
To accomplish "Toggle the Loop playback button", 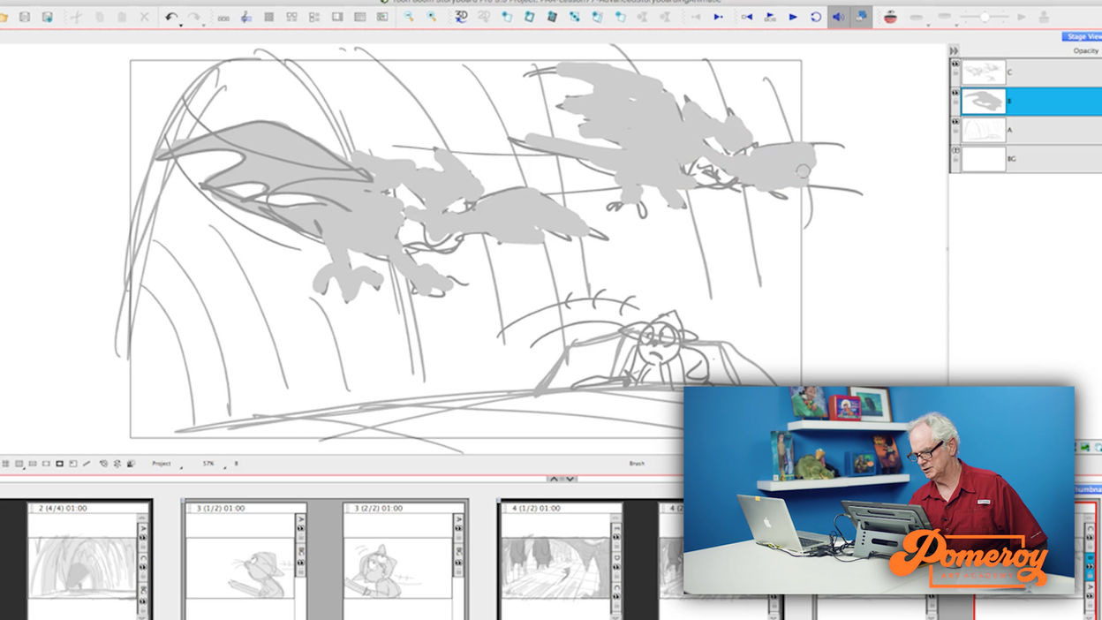I will 815,17.
